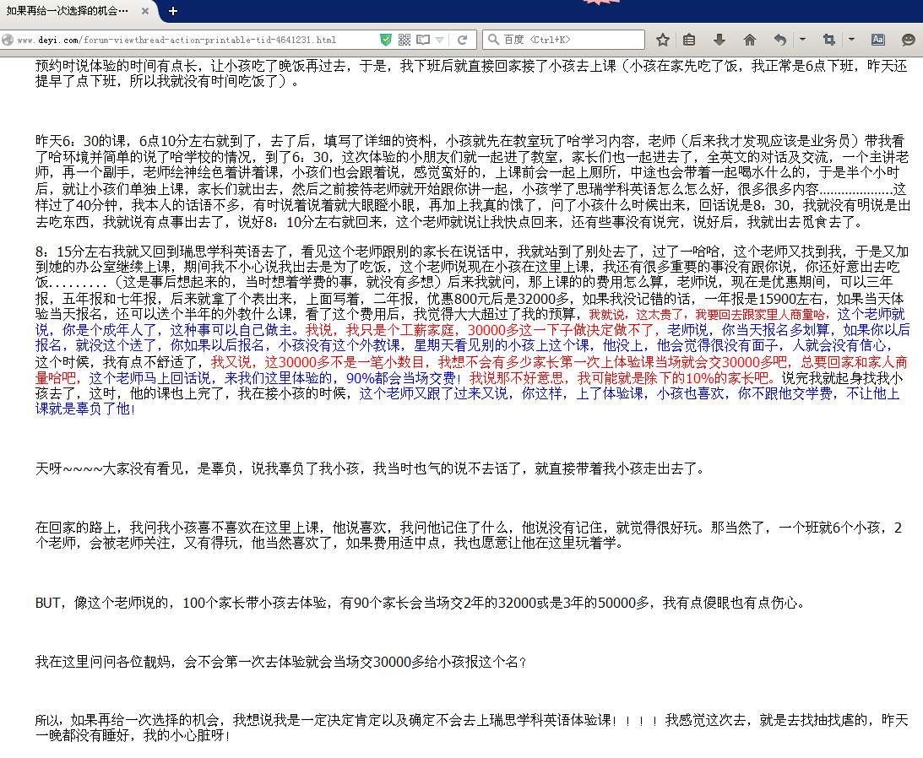Click the search magnifier icon
Image resolution: width=923 pixels, height=758 pixels.
[493, 40]
